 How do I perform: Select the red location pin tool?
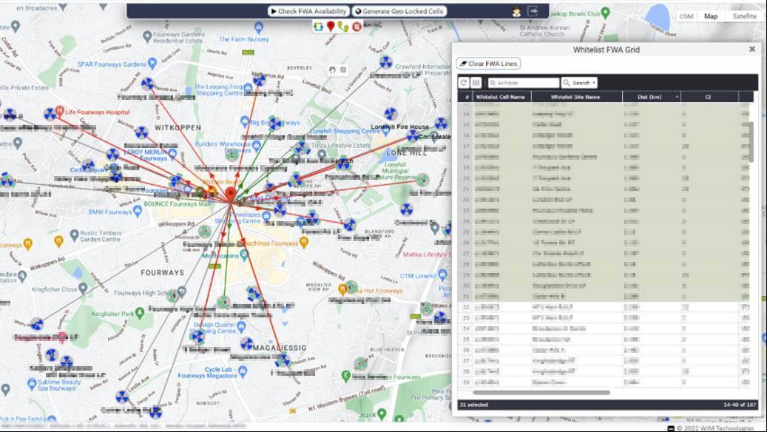(331, 27)
